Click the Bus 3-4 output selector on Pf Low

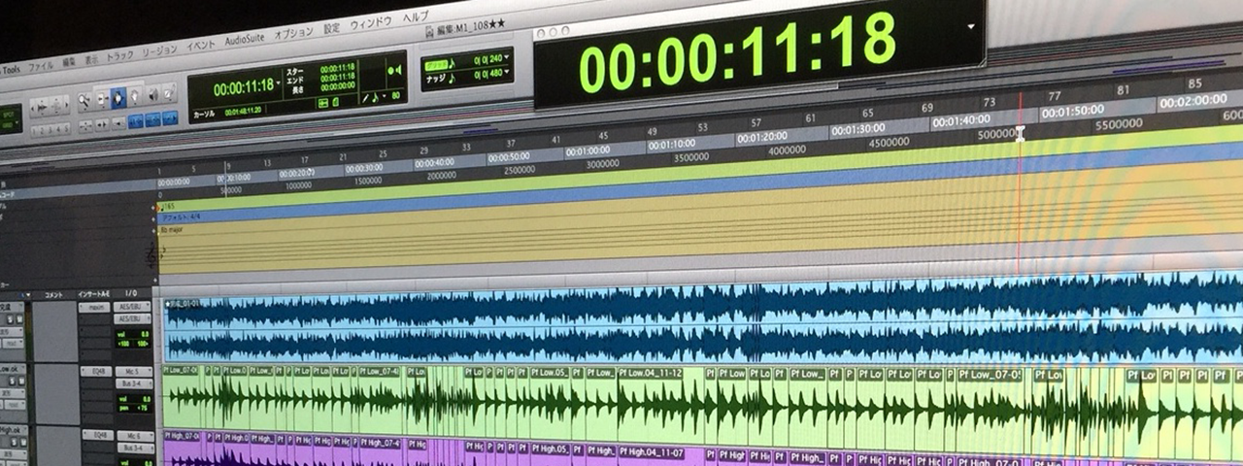134,384
